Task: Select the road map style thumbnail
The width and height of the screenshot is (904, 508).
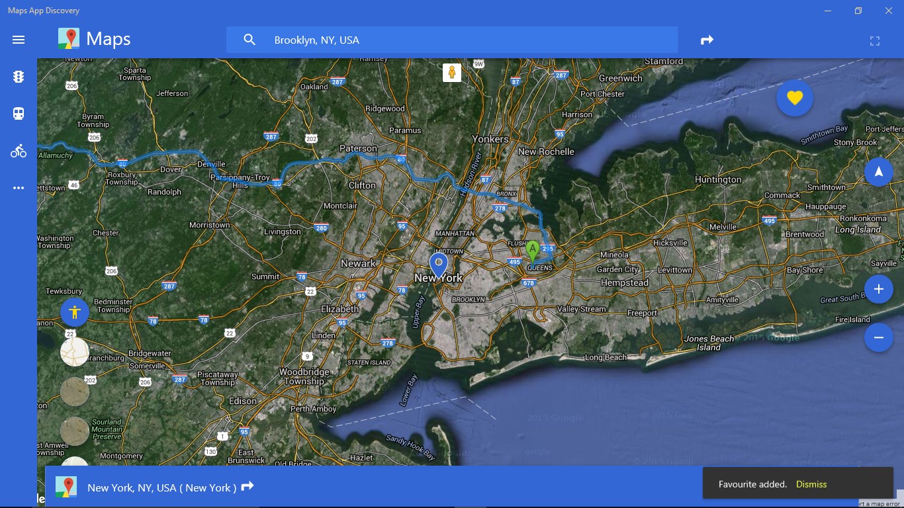Action: pyautogui.click(x=74, y=351)
